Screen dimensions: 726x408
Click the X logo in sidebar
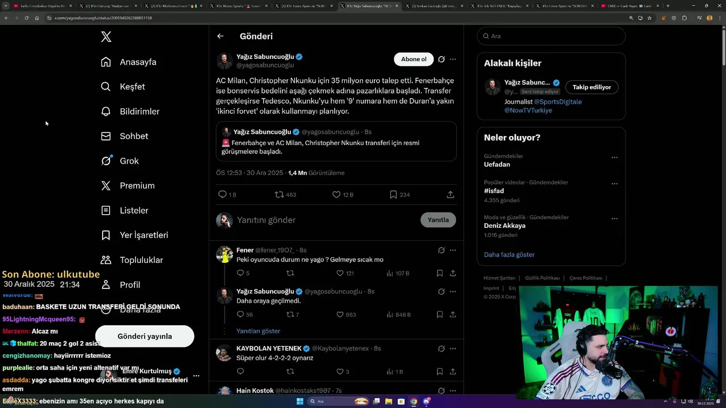(x=106, y=37)
